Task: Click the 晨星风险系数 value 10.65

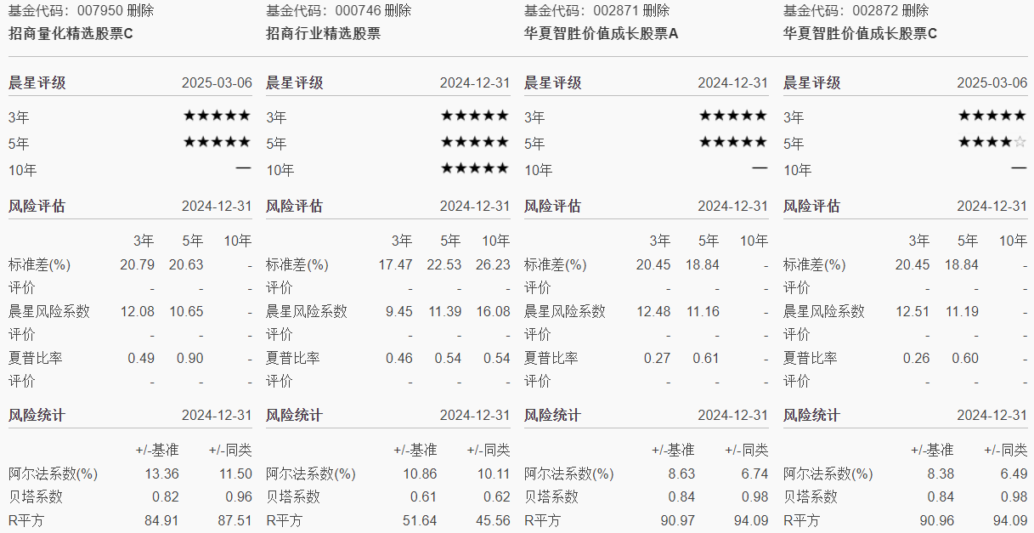Action: point(186,312)
